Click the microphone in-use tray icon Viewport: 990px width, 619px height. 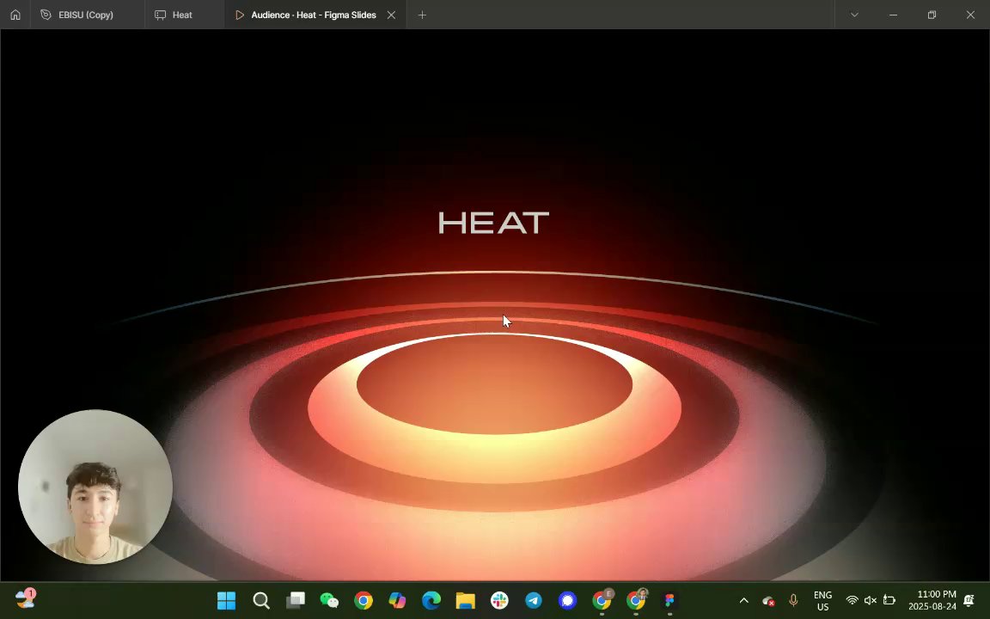pos(794,601)
